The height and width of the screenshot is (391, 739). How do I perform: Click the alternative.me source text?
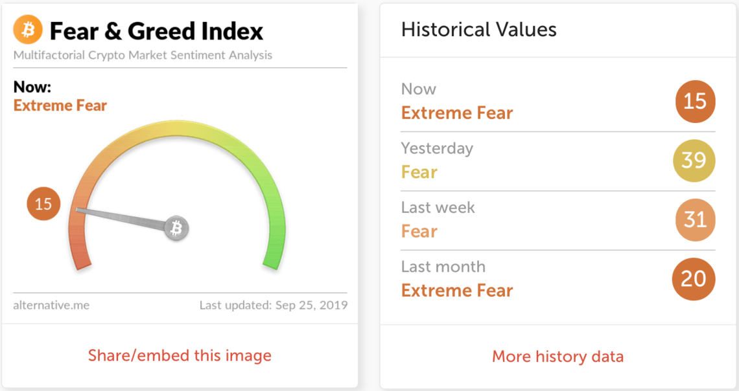[x=51, y=306]
